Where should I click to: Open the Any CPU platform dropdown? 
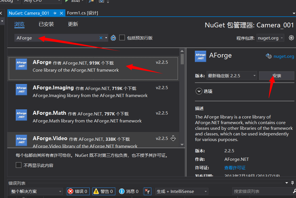click(x=42, y=1)
